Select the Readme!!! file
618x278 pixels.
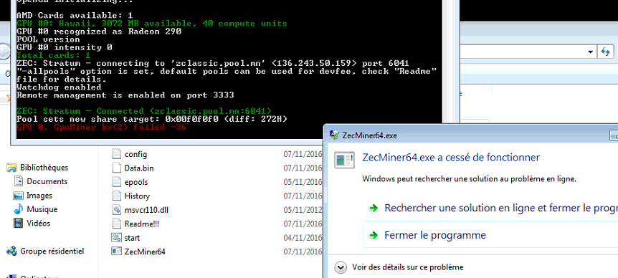pyautogui.click(x=142, y=224)
